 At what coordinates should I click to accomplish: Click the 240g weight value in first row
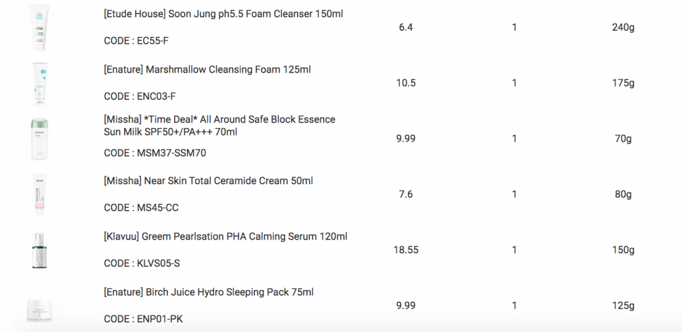(x=623, y=27)
